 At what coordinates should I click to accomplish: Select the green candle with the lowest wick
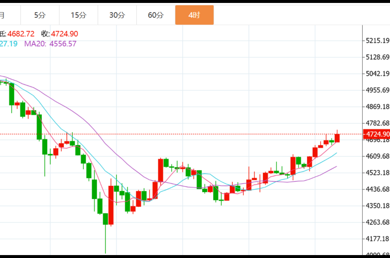click(x=106, y=219)
